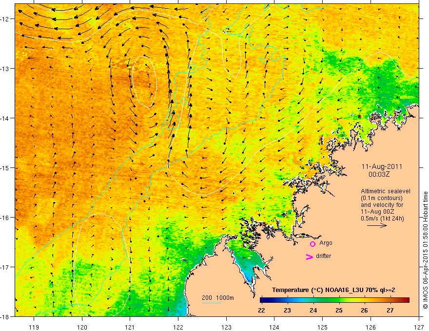Click longitude label 121 on the bottom axis
Image resolution: width=429 pixels, height=331 pixels.
(130, 327)
